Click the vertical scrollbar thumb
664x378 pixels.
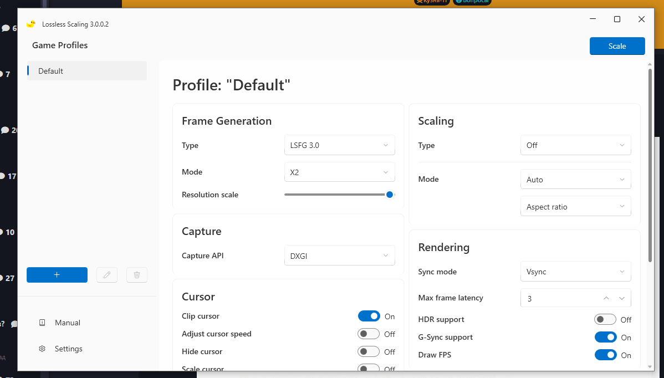point(650,165)
